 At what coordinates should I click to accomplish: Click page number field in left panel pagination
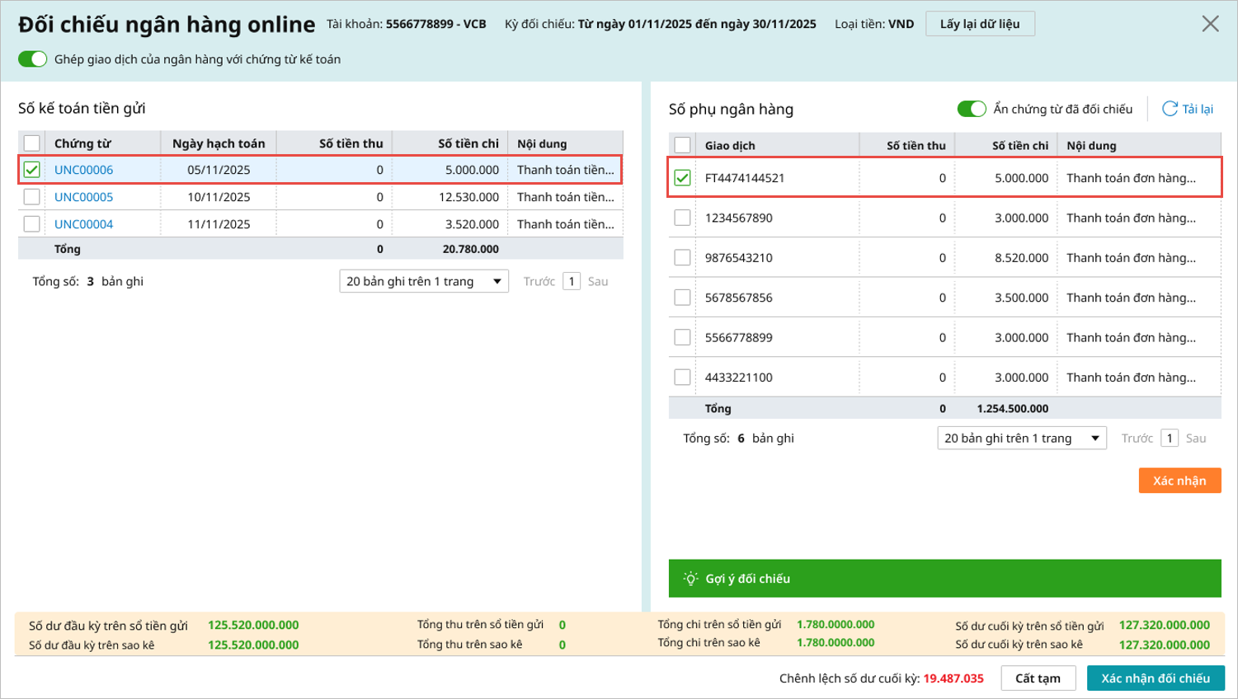coord(572,282)
